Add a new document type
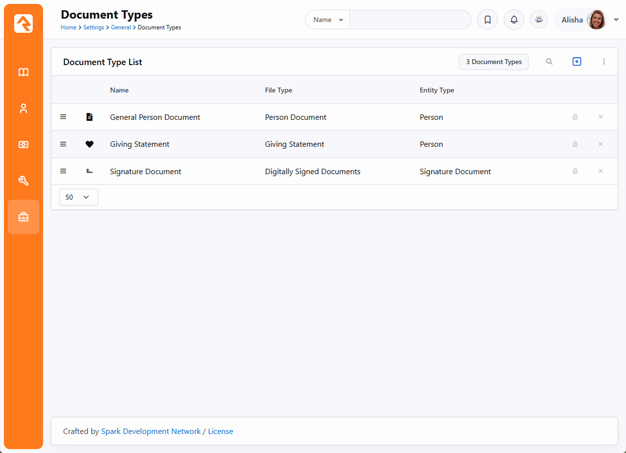This screenshot has width=626, height=453. pyautogui.click(x=577, y=62)
